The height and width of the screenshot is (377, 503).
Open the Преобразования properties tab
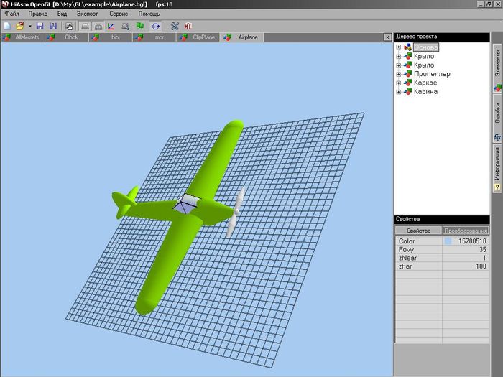click(465, 231)
